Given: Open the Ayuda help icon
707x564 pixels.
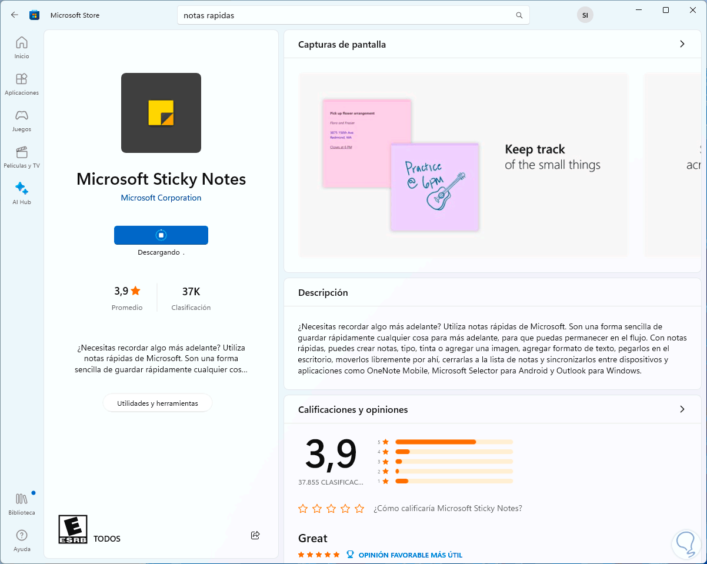Looking at the screenshot, I should tap(22, 540).
